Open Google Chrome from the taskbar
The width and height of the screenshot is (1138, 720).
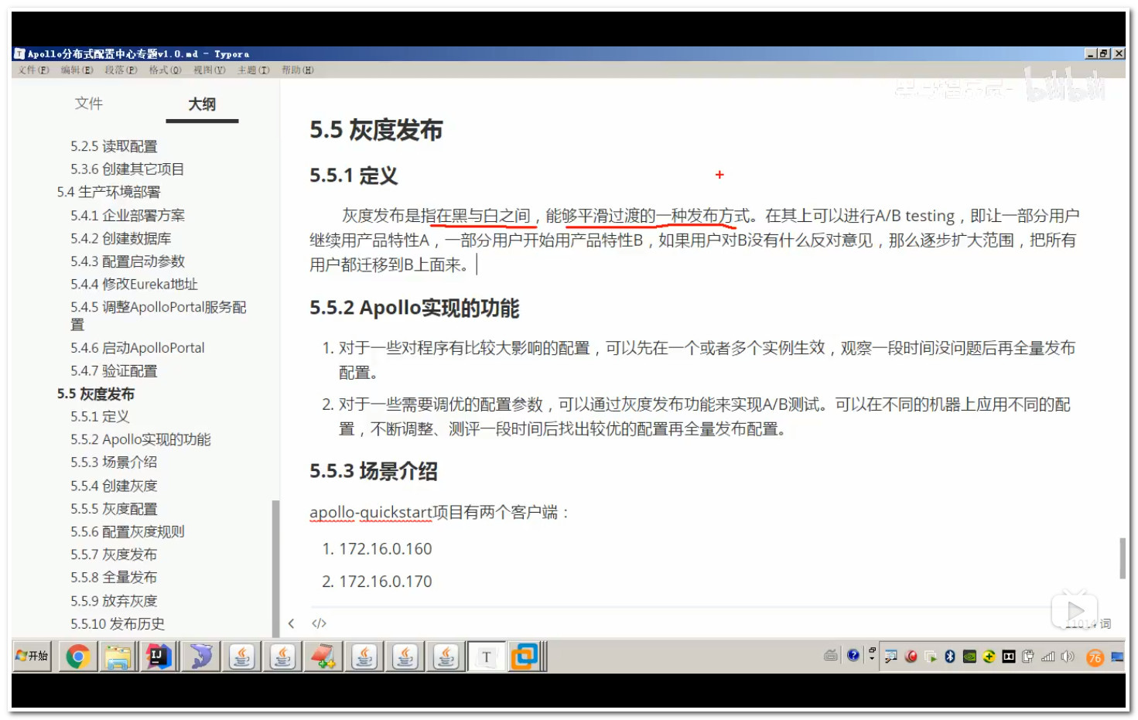[x=77, y=657]
